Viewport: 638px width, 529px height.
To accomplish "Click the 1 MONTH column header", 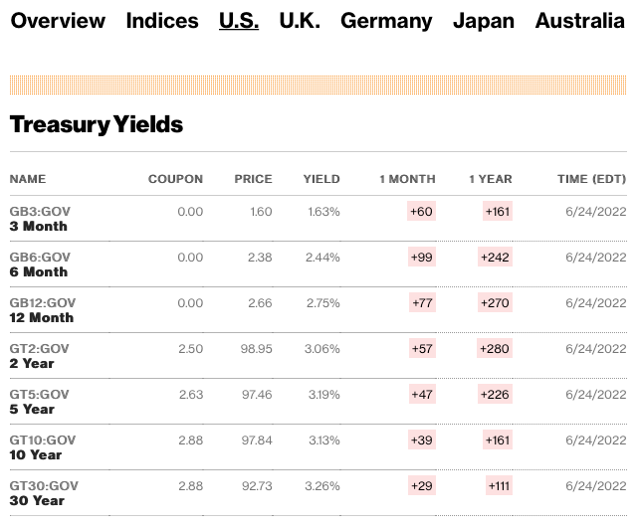I will coord(407,179).
